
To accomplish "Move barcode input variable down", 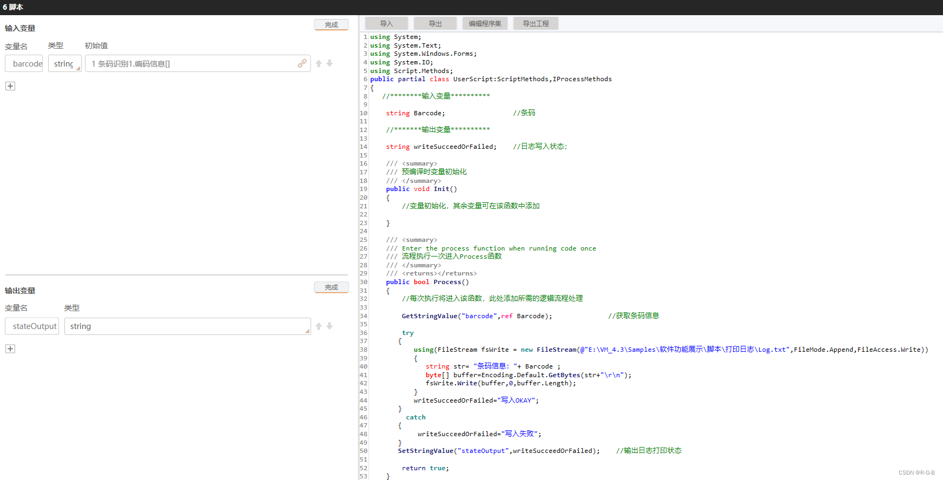I will (329, 63).
